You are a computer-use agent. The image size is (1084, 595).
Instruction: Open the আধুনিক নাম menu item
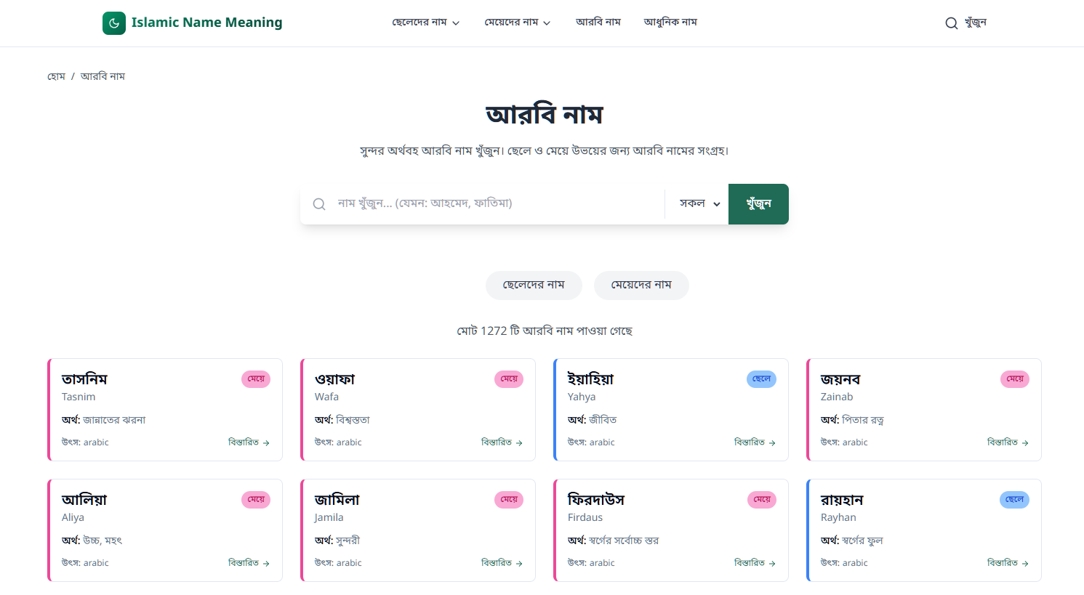coord(670,23)
